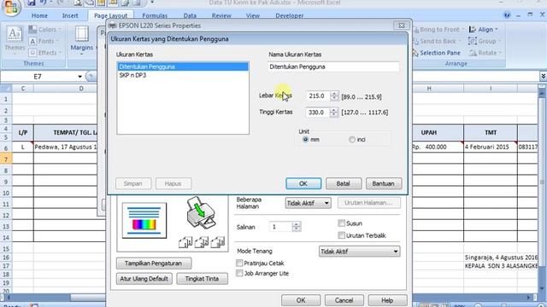Switch to the Data ribbon tab

pos(190,15)
